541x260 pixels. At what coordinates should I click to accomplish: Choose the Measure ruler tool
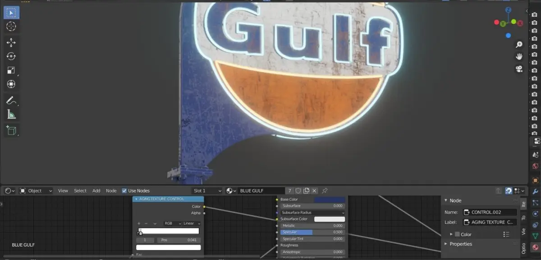click(11, 114)
